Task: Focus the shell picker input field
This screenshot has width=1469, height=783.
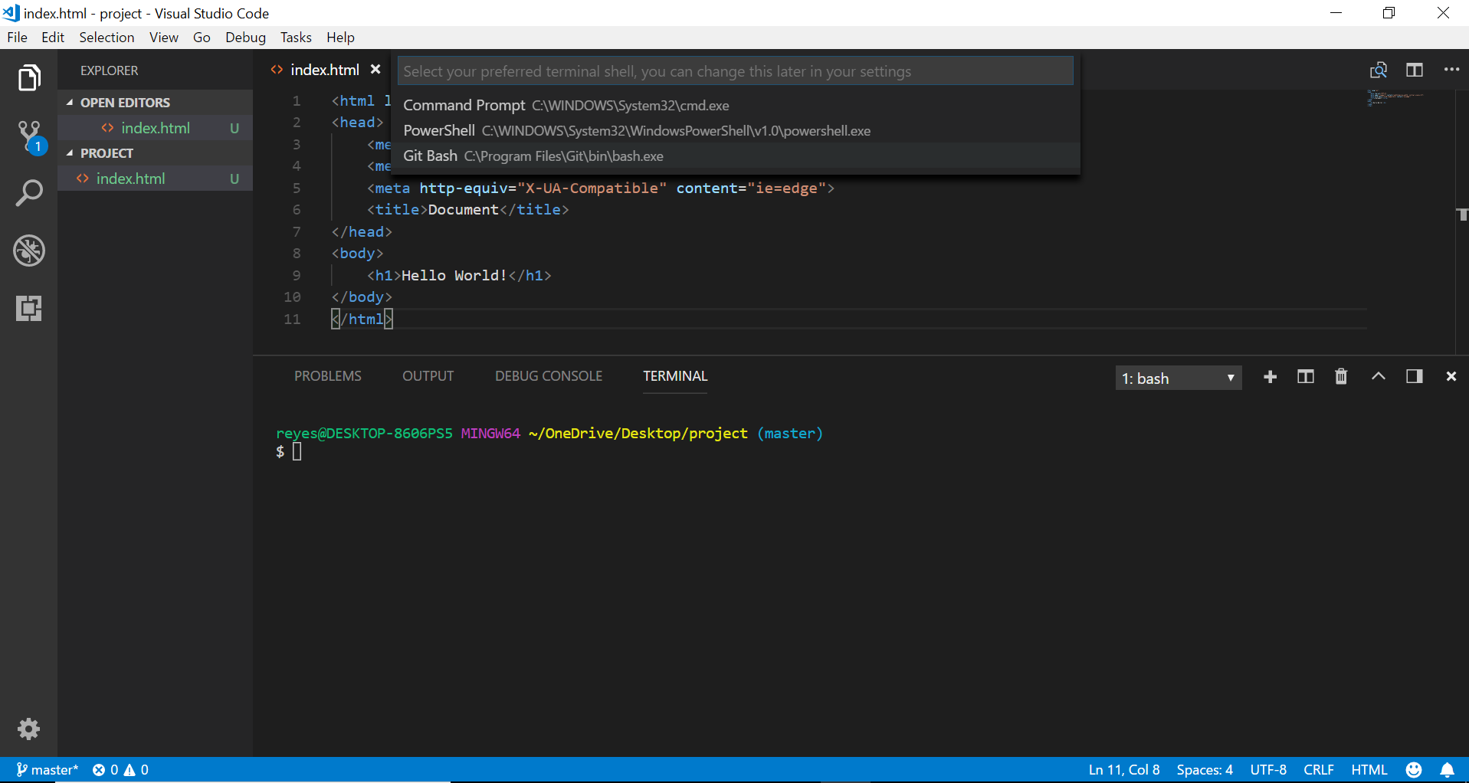Action: pos(736,71)
